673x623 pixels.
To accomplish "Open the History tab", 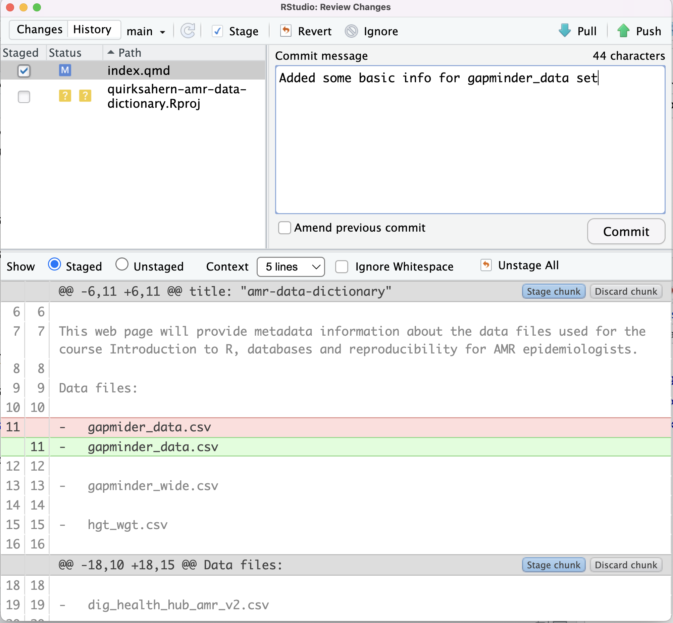I will click(93, 30).
